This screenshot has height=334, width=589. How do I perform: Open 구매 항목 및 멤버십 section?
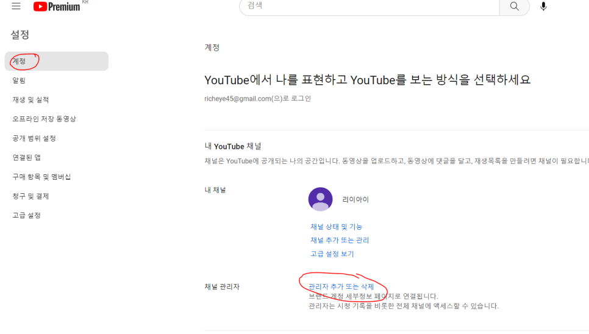pyautogui.click(x=41, y=177)
